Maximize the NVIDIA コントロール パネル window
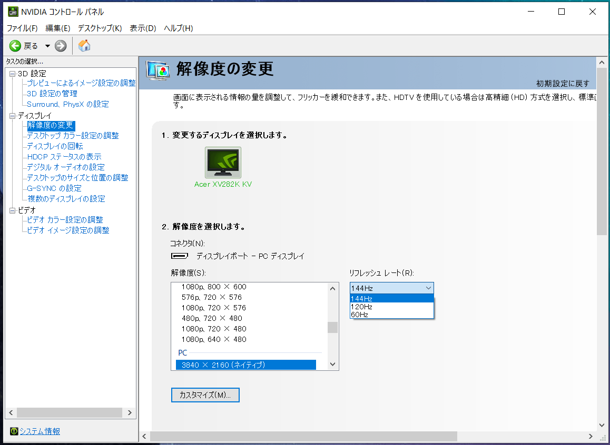The width and height of the screenshot is (610, 445). [x=562, y=12]
